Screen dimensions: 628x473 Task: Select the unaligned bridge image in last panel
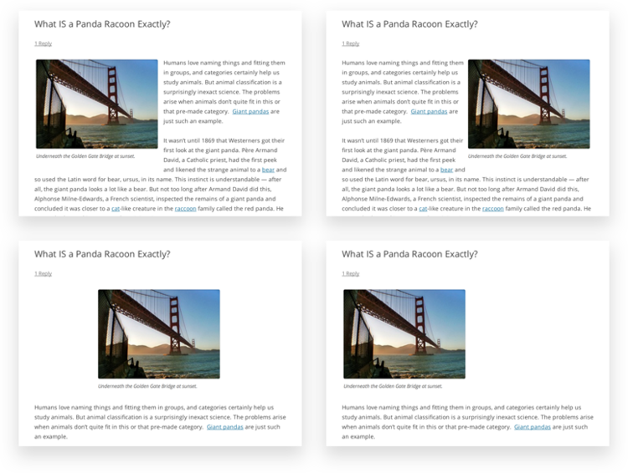pos(404,334)
